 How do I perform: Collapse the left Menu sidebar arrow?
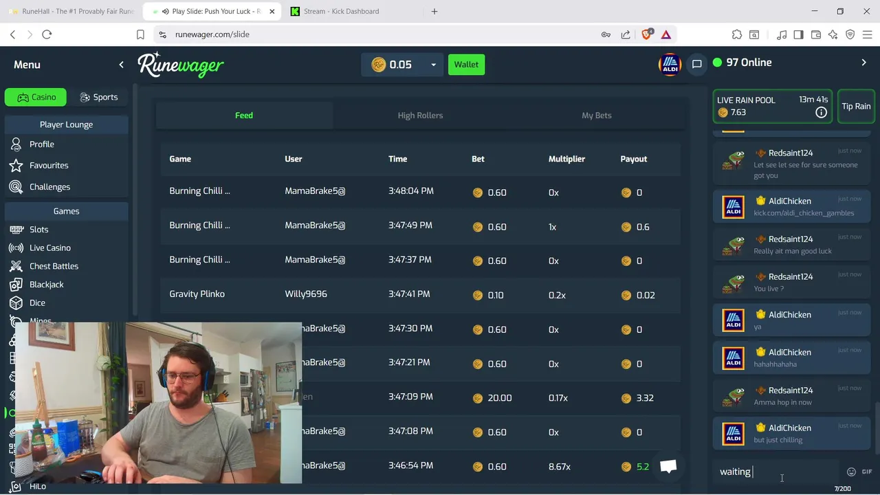point(121,65)
